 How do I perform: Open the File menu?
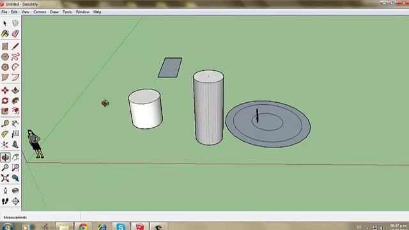(x=4, y=12)
